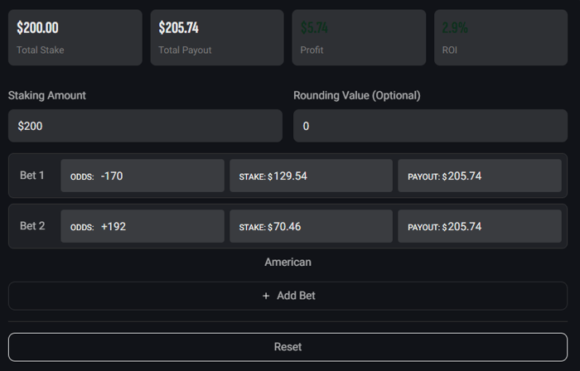Click the Rounding Value (Optional) label

(356, 95)
